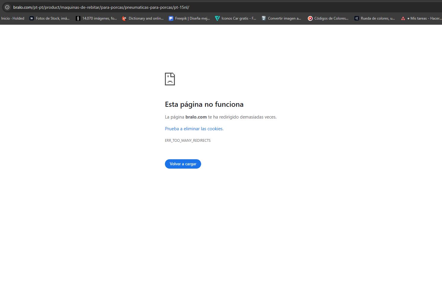Image resolution: width=442 pixels, height=298 pixels.
Task: Click the "Esta página no funciona" heading
Action: (204, 104)
